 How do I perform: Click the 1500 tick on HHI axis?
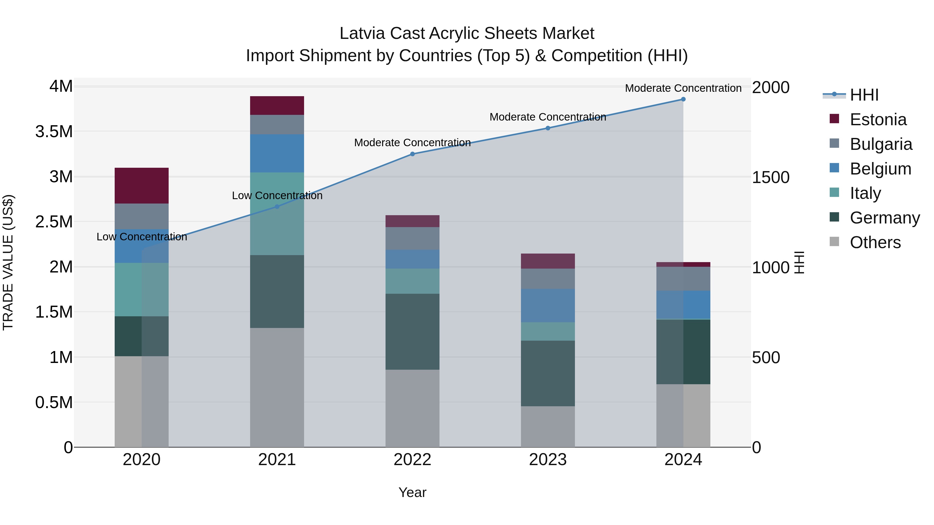(x=771, y=177)
